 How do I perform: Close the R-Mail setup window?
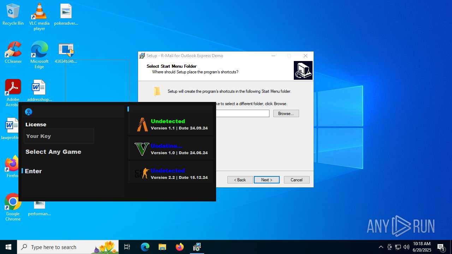[x=305, y=56]
